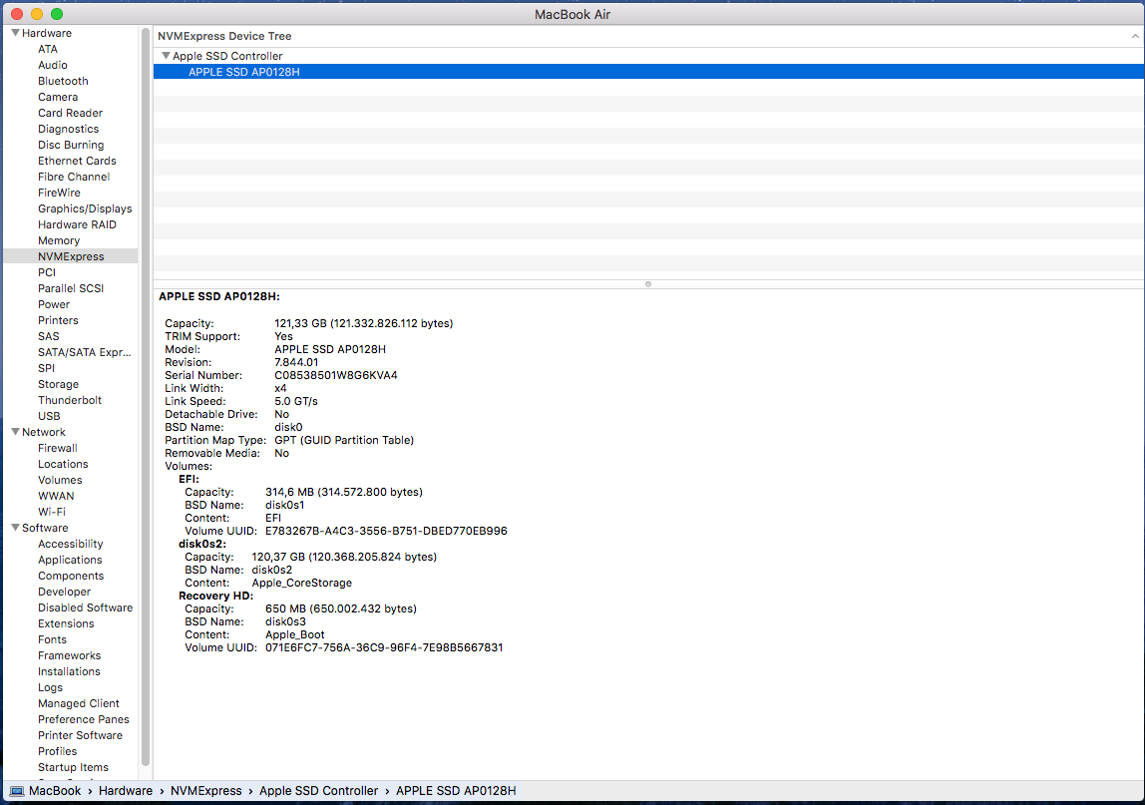This screenshot has width=1145, height=805.
Task: Select APPLE SSD AP0128H device row
Action: tap(648, 72)
